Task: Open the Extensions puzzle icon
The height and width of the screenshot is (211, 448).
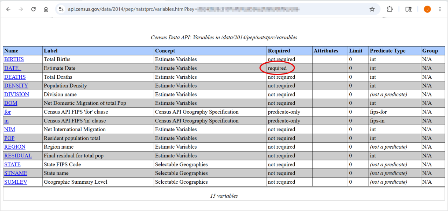Action: tap(390, 9)
